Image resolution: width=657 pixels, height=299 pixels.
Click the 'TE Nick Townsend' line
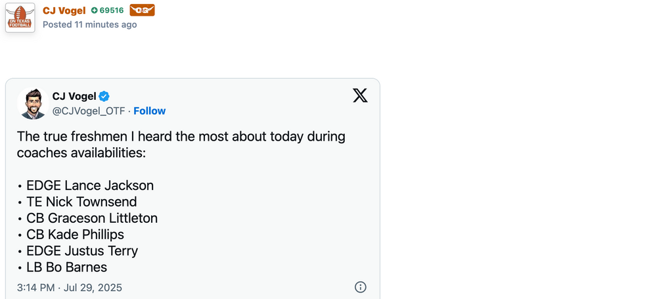click(81, 202)
